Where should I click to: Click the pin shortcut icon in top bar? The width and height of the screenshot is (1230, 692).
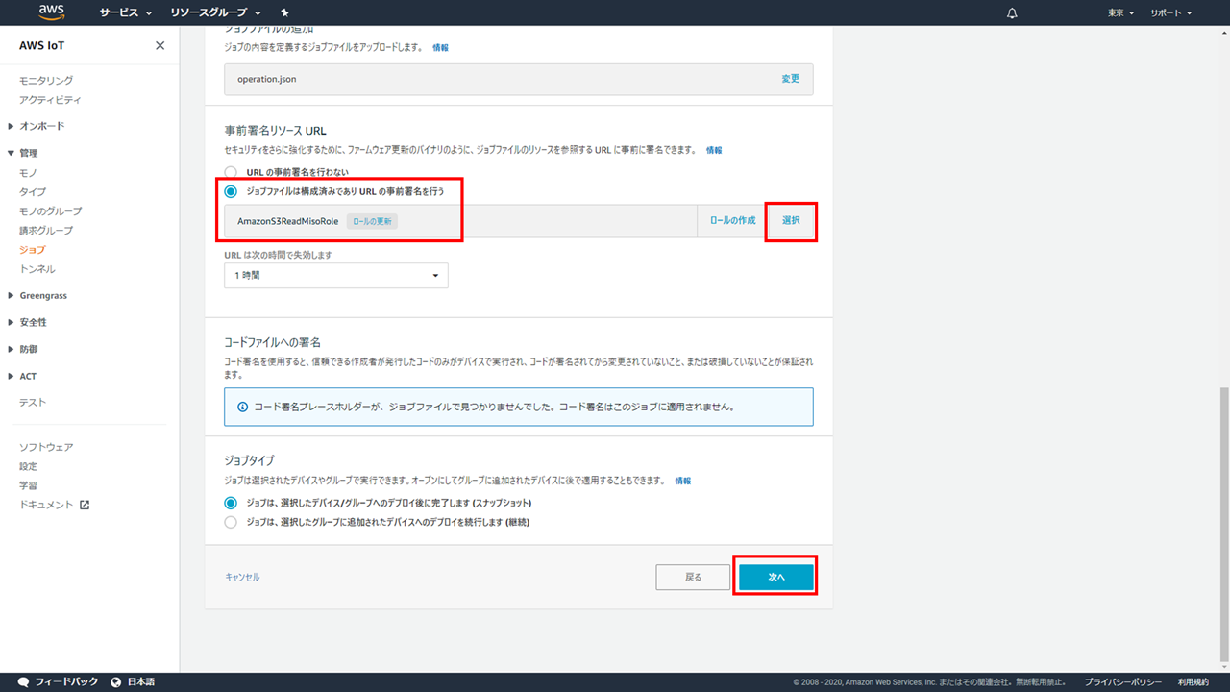[x=284, y=13]
